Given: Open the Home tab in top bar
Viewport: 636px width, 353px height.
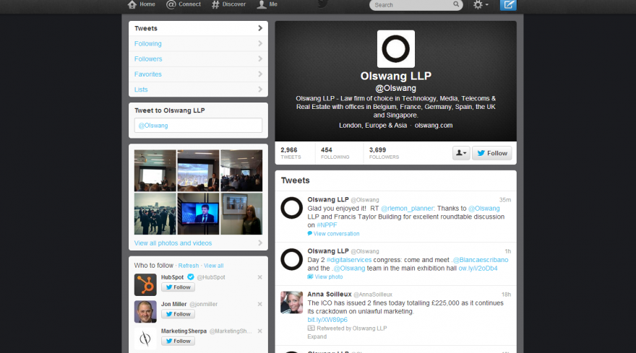Looking at the screenshot, I should click(141, 4).
